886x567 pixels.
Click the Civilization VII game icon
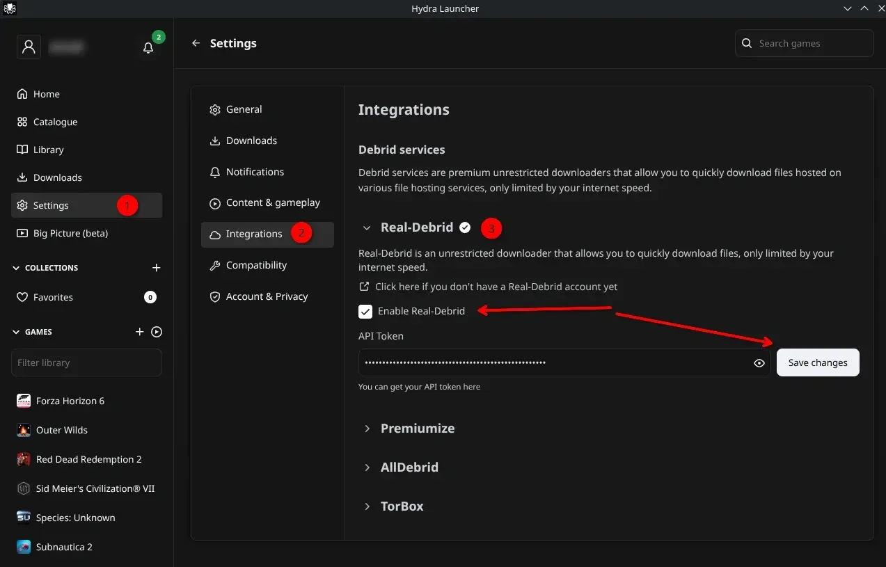24,488
